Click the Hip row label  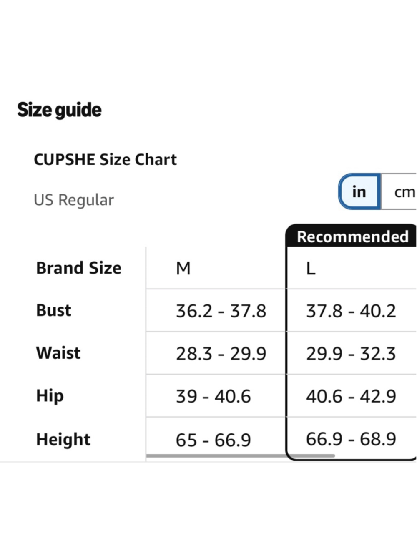pos(50,396)
